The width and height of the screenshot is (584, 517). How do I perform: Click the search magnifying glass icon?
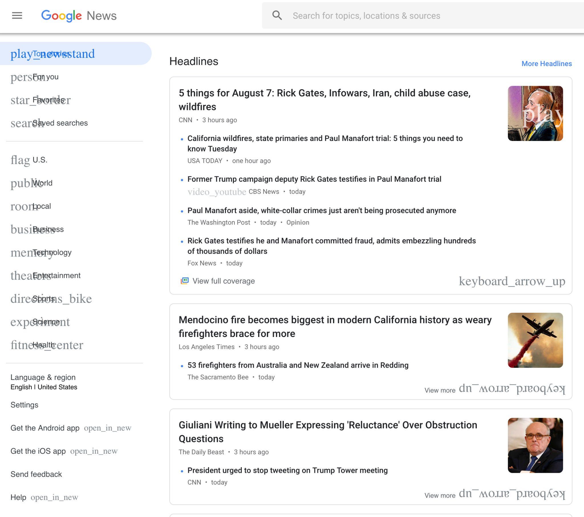point(277,15)
